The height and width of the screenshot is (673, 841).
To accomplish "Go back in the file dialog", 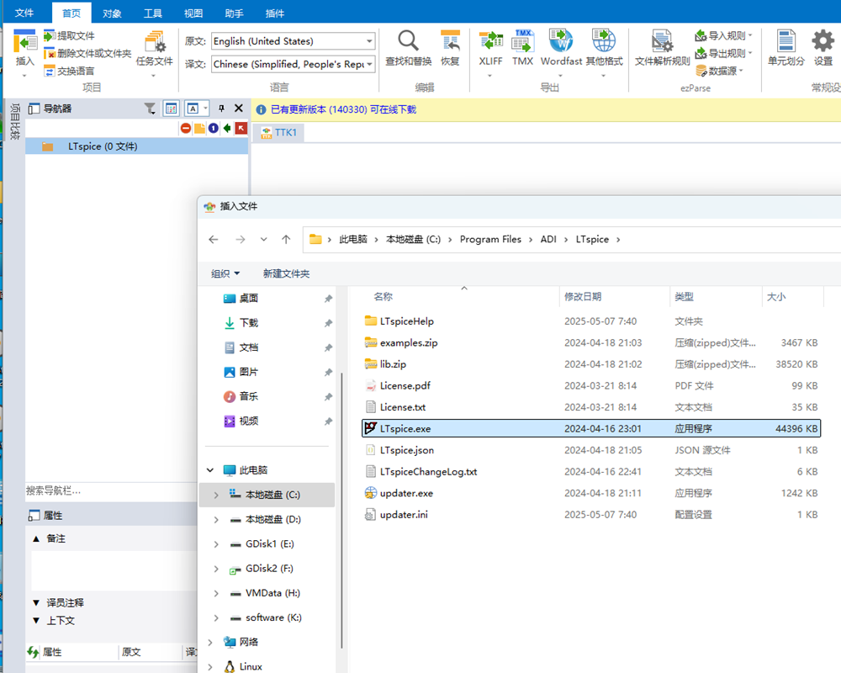I will click(x=214, y=240).
